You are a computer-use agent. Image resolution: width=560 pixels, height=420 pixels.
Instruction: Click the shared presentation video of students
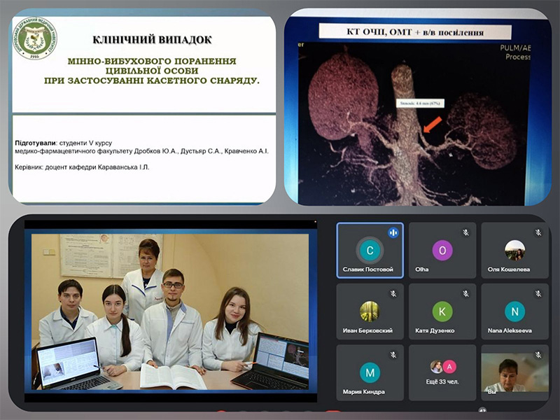pos(170,311)
